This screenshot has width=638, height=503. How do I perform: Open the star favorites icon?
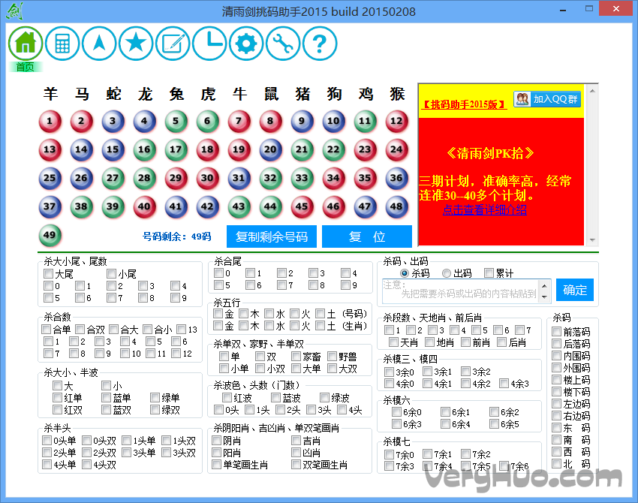pos(136,44)
